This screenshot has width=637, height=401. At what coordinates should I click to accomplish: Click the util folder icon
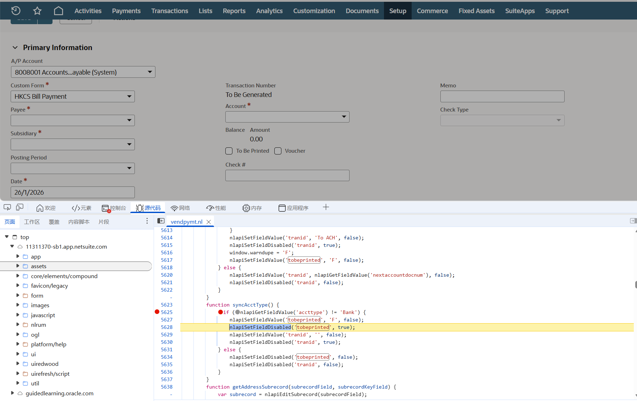tap(26, 383)
